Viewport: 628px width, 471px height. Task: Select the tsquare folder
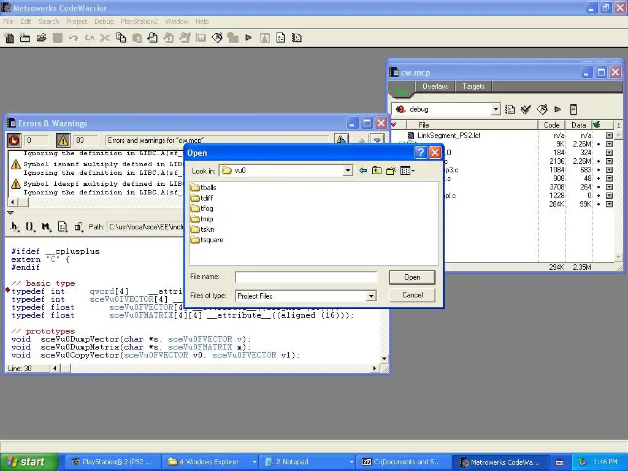(x=207, y=240)
